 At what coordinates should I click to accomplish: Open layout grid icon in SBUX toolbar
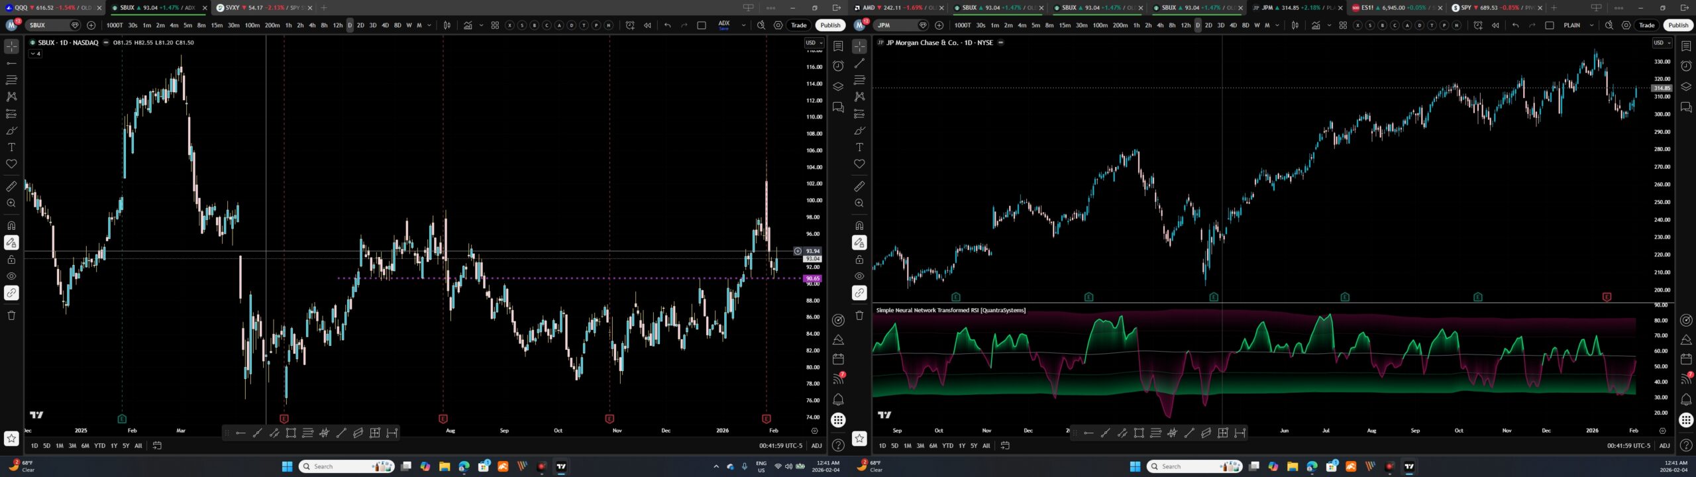tap(495, 25)
